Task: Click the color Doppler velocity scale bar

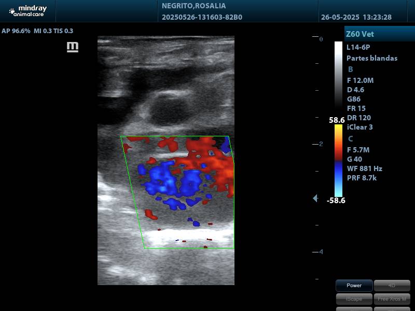Action: click(338, 160)
